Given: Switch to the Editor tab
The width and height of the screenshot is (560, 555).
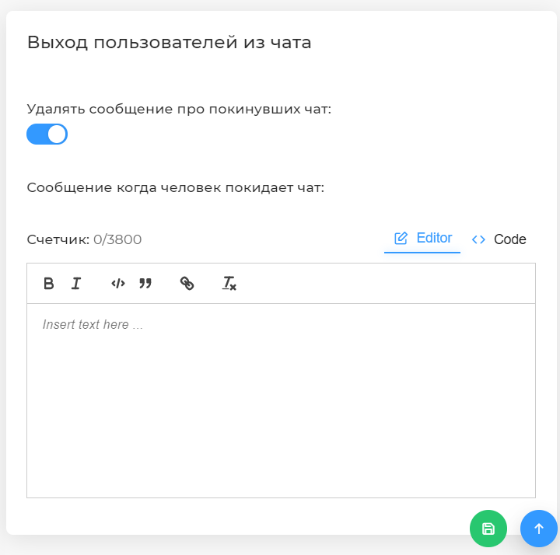Looking at the screenshot, I should coord(422,239).
